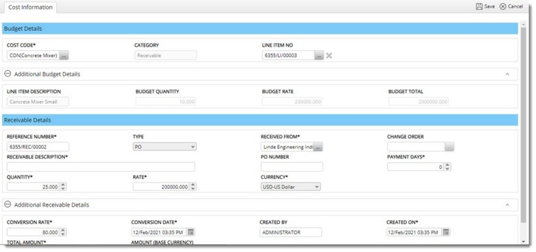The width and height of the screenshot is (536, 252).
Task: Click the disabled Category field Receivable
Action: click(165, 55)
